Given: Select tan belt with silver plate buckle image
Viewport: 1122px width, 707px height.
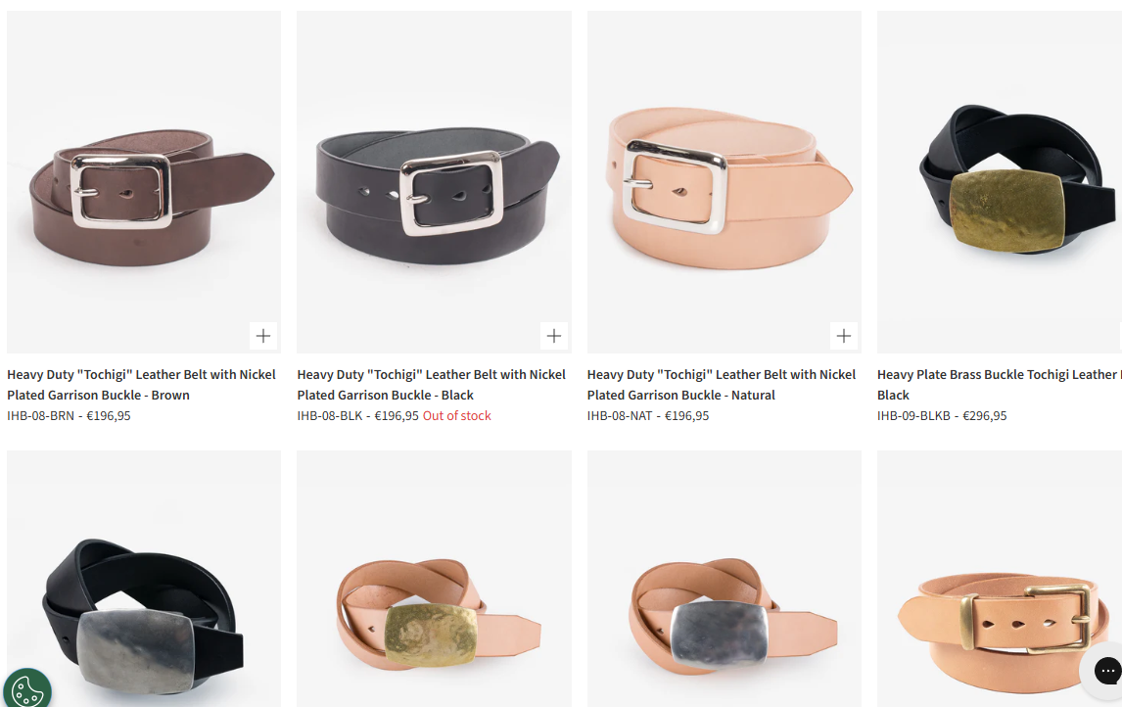Looking at the screenshot, I should click(725, 579).
